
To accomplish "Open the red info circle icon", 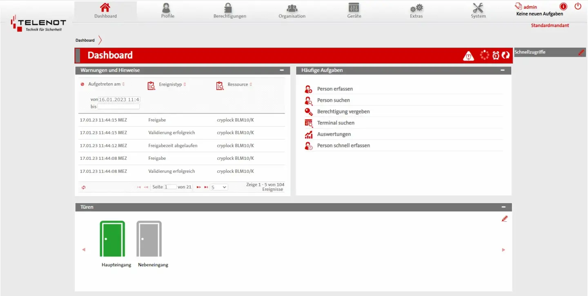I will [563, 7].
